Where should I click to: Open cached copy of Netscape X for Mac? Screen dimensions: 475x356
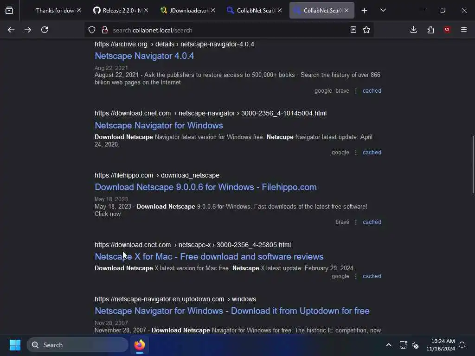(372, 276)
